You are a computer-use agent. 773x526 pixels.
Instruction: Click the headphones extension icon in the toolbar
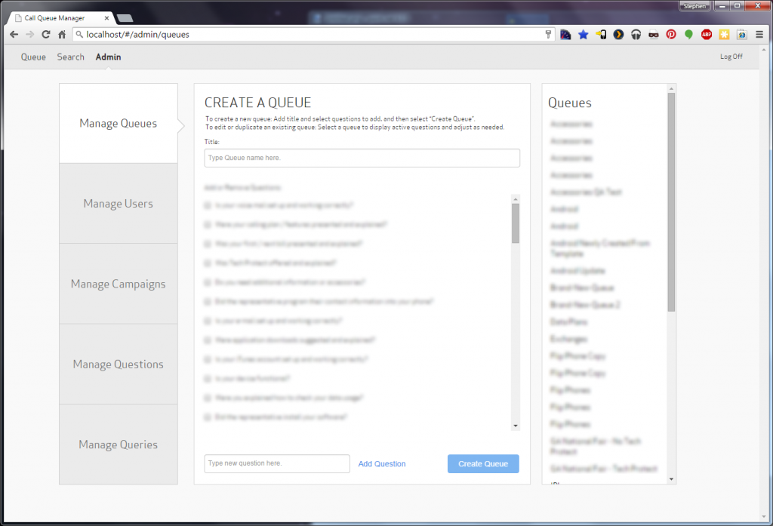635,34
